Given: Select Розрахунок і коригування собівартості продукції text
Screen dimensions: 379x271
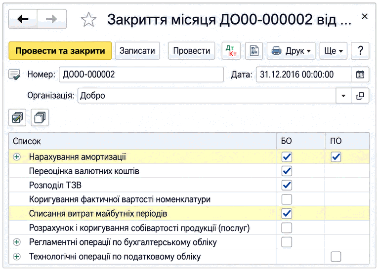Looking at the screenshot, I should (139, 228).
